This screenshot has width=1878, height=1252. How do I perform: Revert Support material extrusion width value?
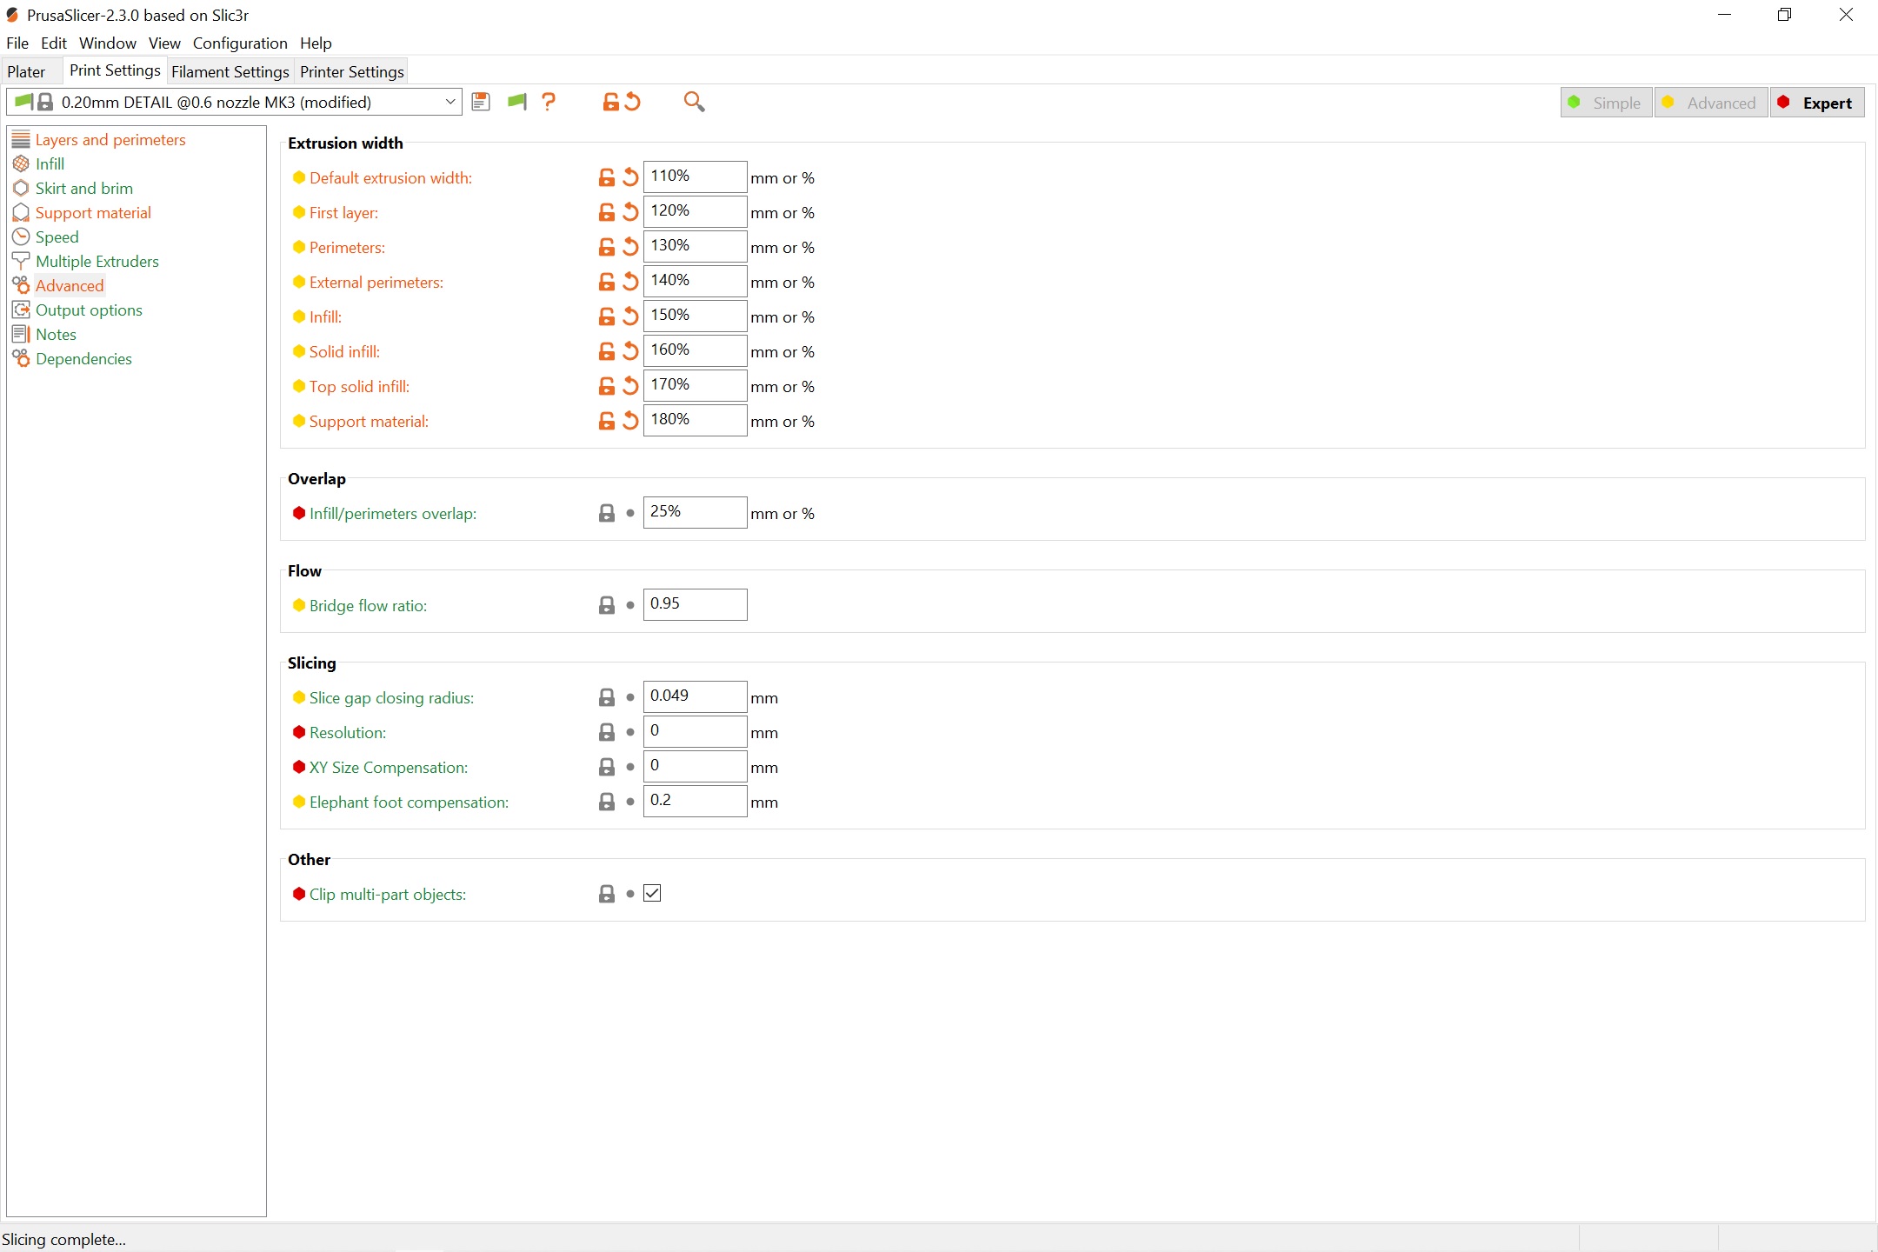pyautogui.click(x=629, y=421)
